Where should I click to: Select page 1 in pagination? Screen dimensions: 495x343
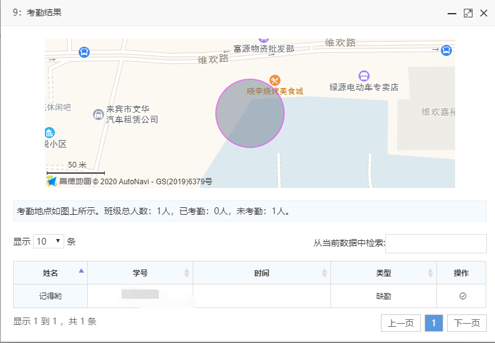[434, 323]
